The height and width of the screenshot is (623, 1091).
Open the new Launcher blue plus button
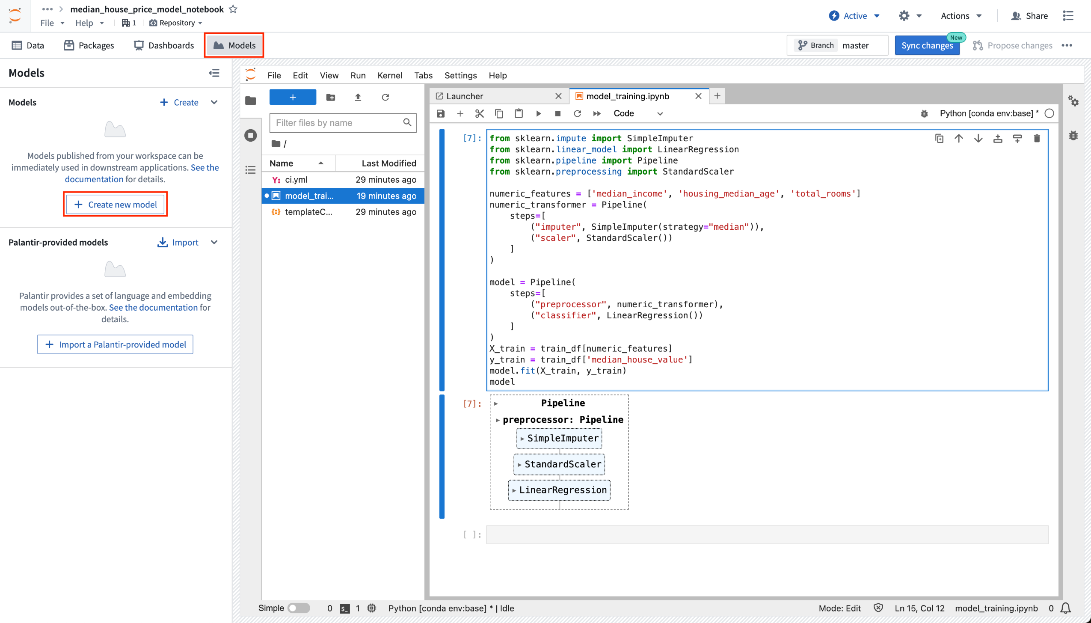293,97
